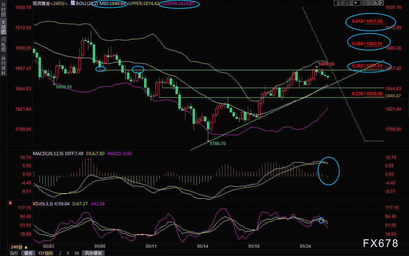
Task: Click the jump-to-start chart icon
Action: pyautogui.click(x=370, y=3)
